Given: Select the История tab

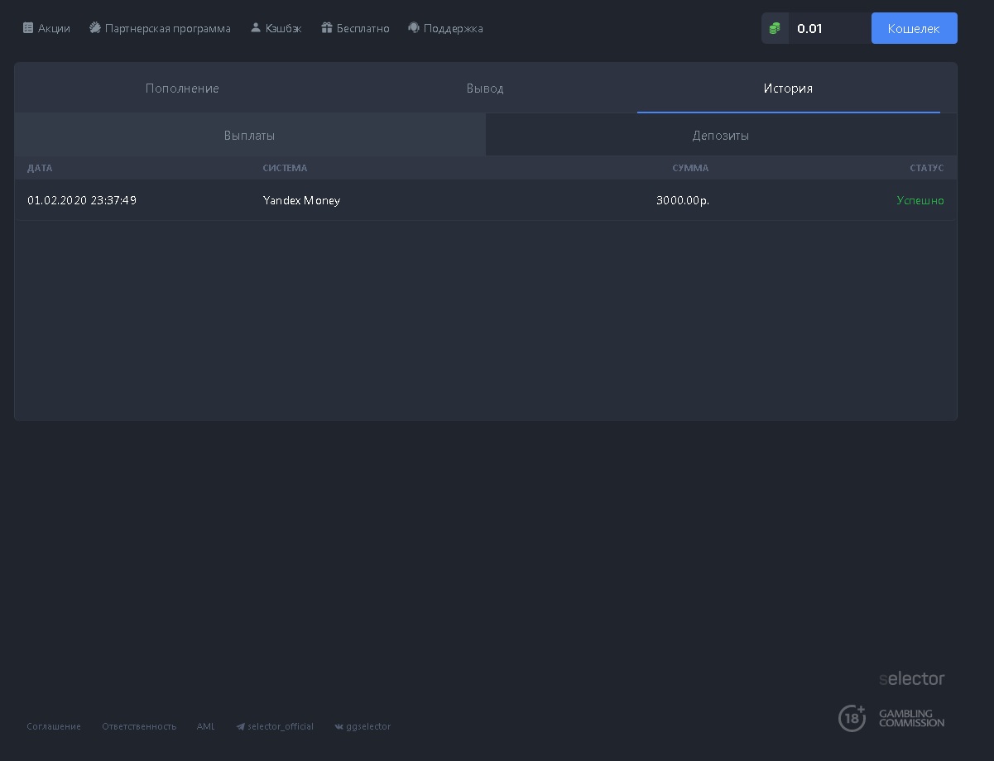Looking at the screenshot, I should coord(788,89).
